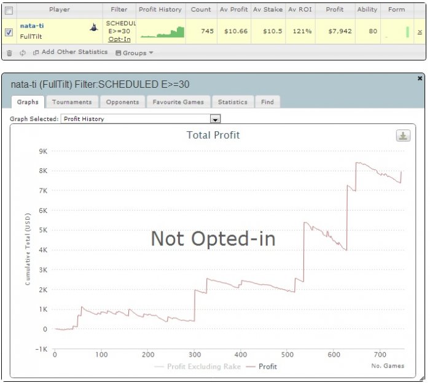Remove nata-ti row with the x icon
This screenshot has height=383, width=430.
click(420, 32)
